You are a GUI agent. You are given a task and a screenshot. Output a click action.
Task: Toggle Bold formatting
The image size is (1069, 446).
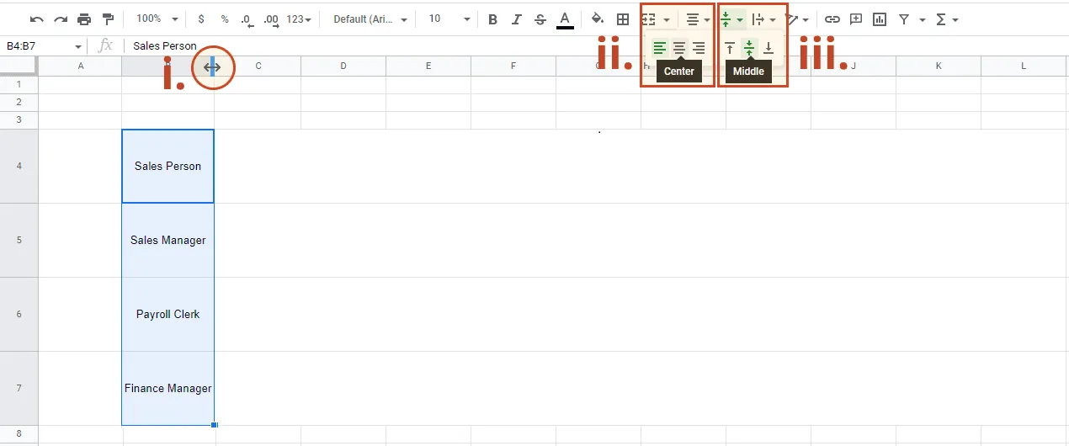pos(492,19)
